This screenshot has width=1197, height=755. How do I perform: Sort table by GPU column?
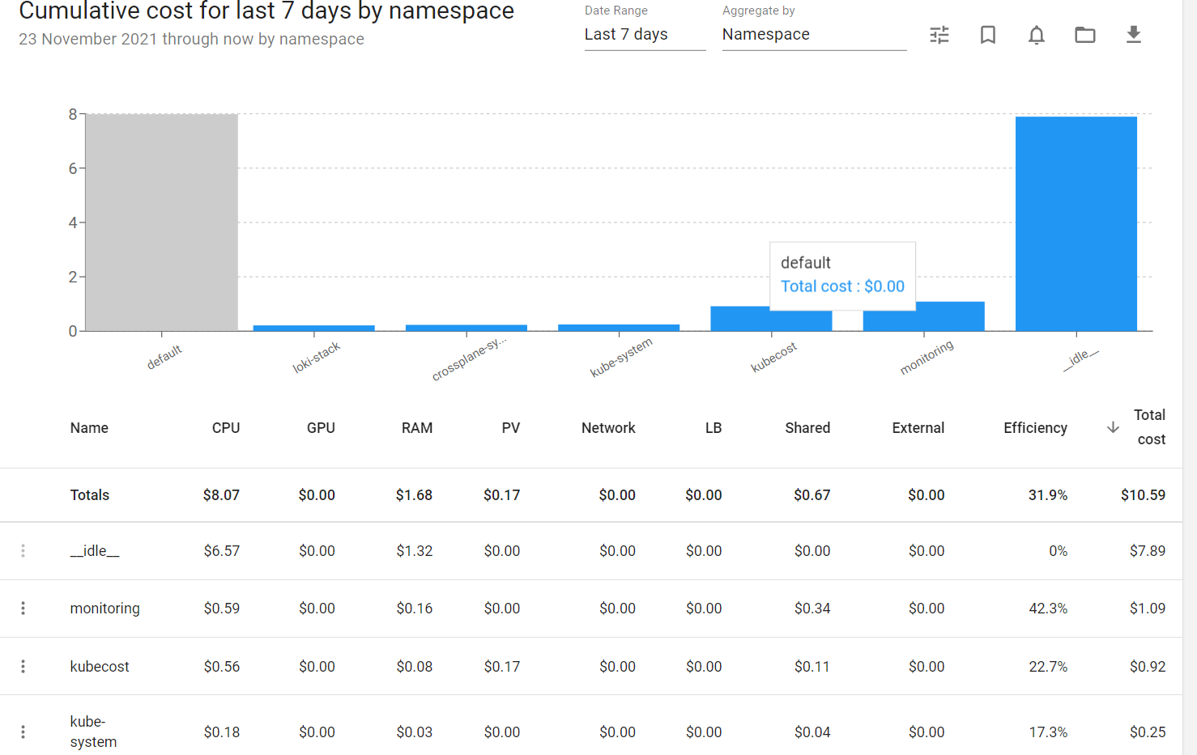pyautogui.click(x=321, y=428)
